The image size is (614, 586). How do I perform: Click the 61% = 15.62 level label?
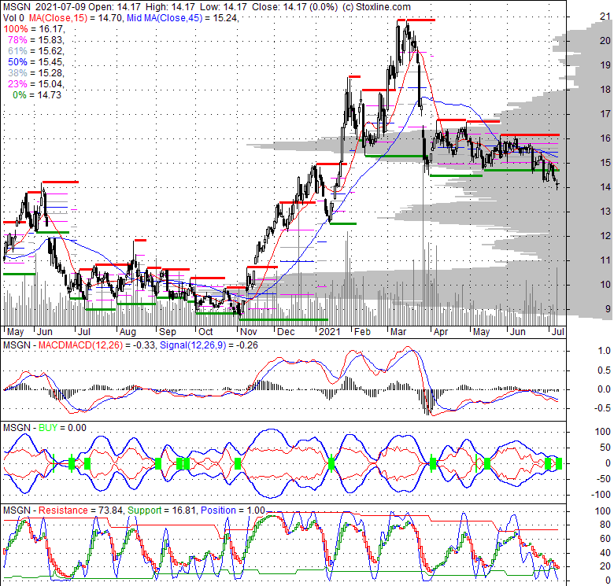coord(35,51)
